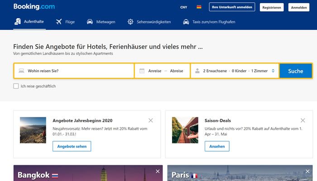Click the Angebote sehen button
This screenshot has height=181, width=317.
(x=72, y=146)
